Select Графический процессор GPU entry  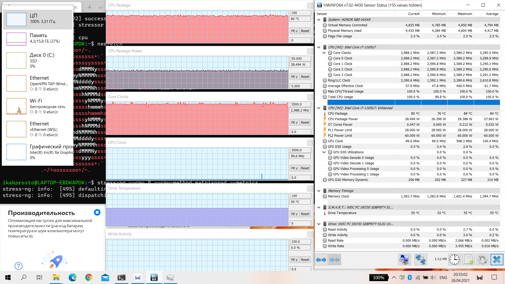pos(38,152)
